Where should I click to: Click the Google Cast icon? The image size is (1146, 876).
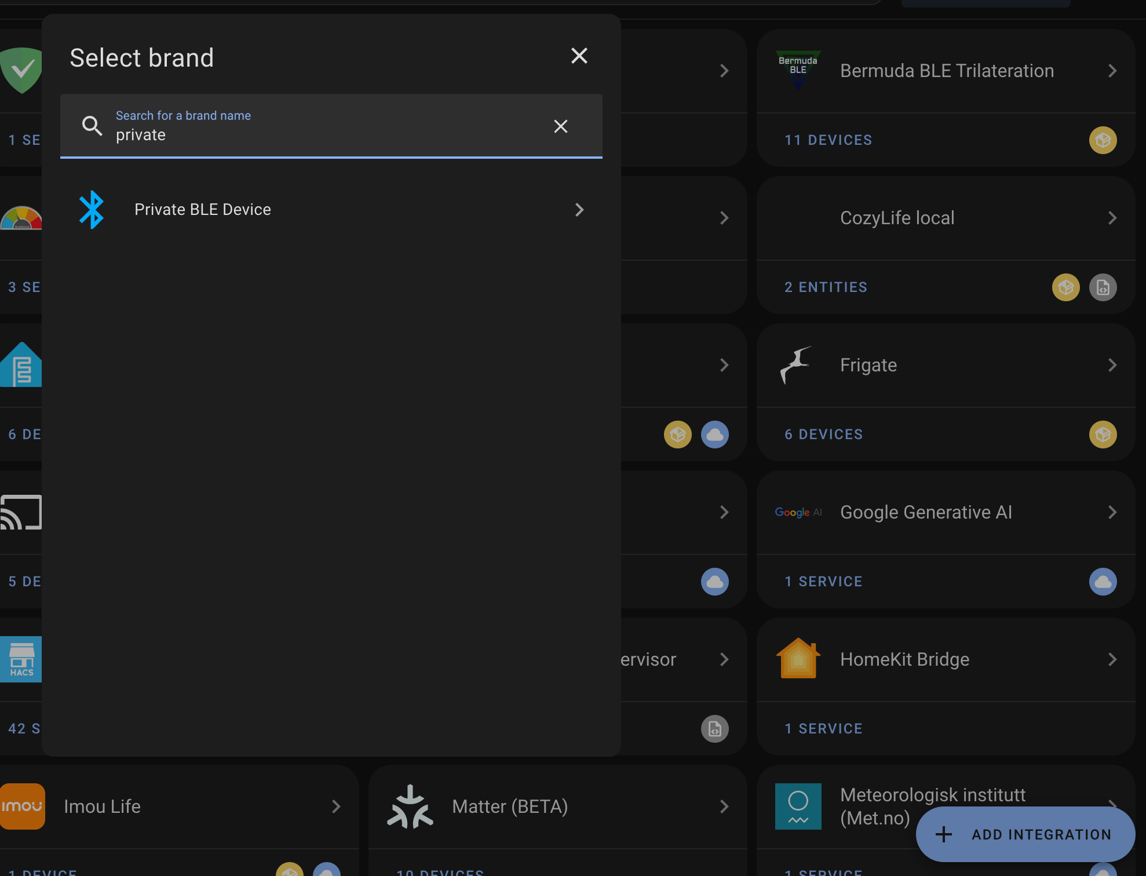[21, 512]
